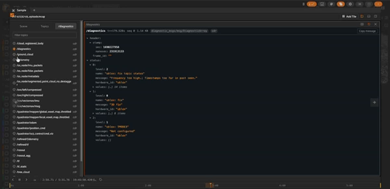Enter fullscreen with the corner-brackets icon
390x189 pixels.
pos(369,4)
